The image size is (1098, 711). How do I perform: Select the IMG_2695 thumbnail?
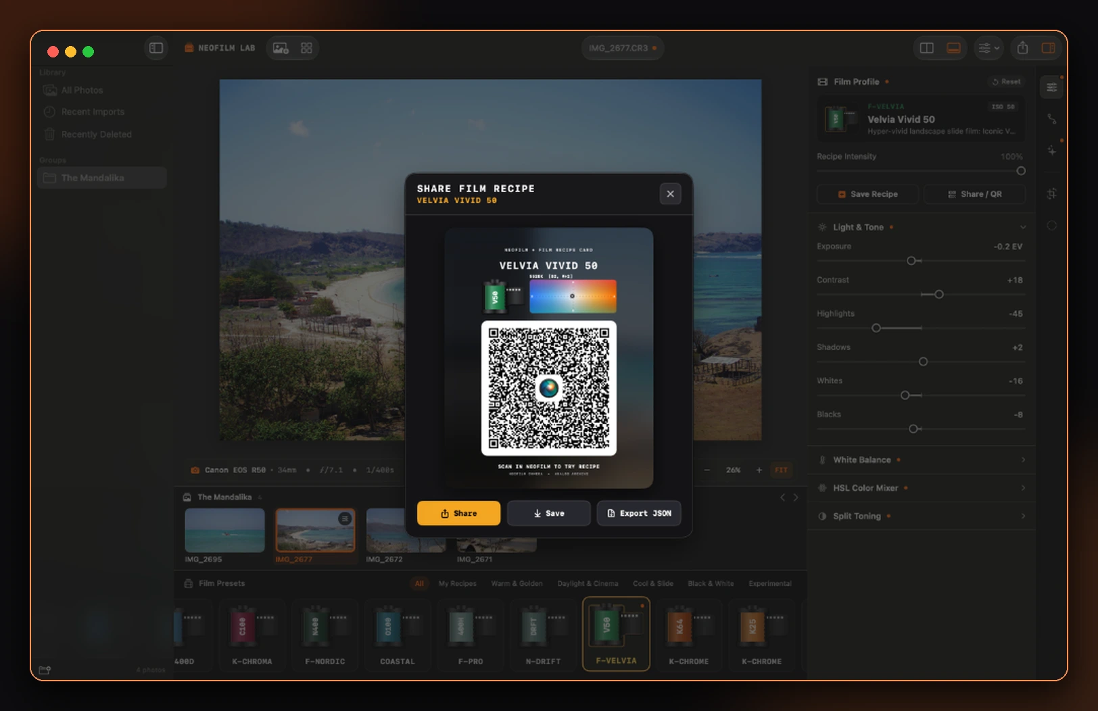coord(224,531)
